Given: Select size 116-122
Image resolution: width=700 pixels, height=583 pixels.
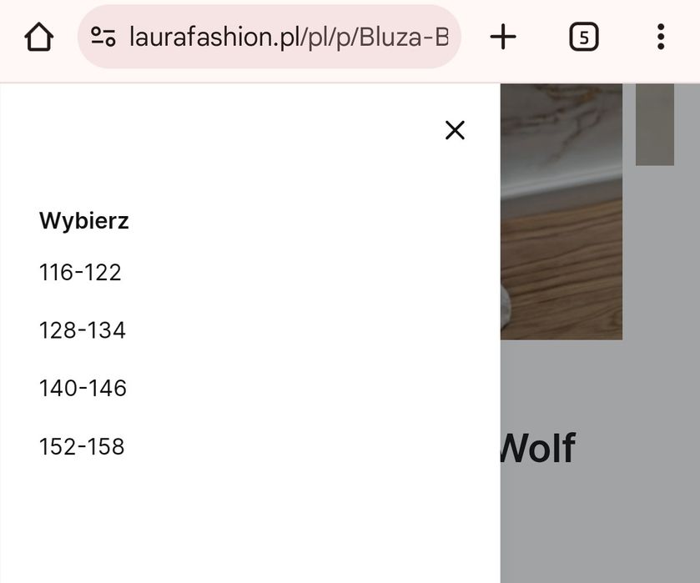Looking at the screenshot, I should (80, 273).
